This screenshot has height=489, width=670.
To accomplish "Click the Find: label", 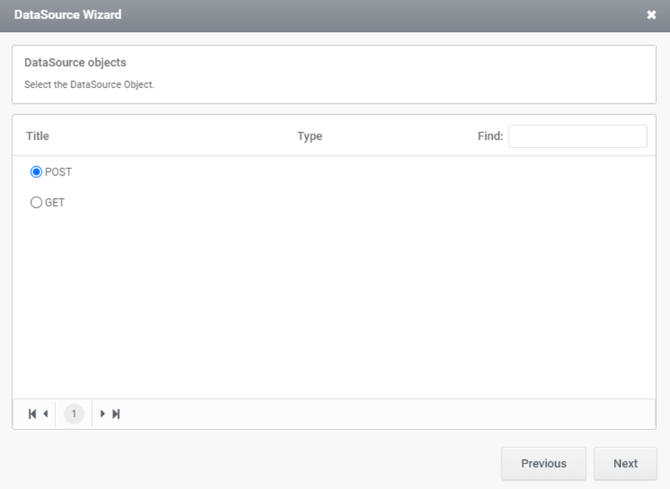I will coord(491,136).
